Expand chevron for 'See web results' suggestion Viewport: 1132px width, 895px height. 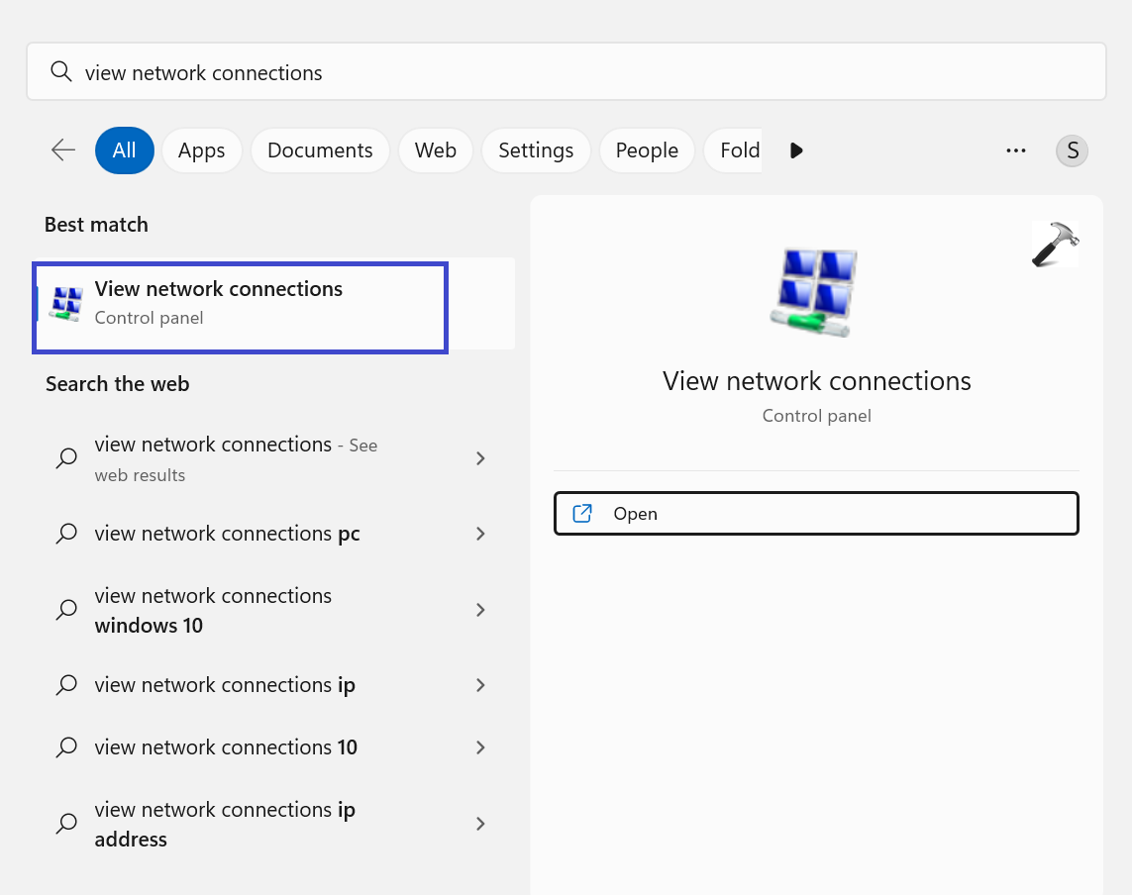(x=480, y=458)
